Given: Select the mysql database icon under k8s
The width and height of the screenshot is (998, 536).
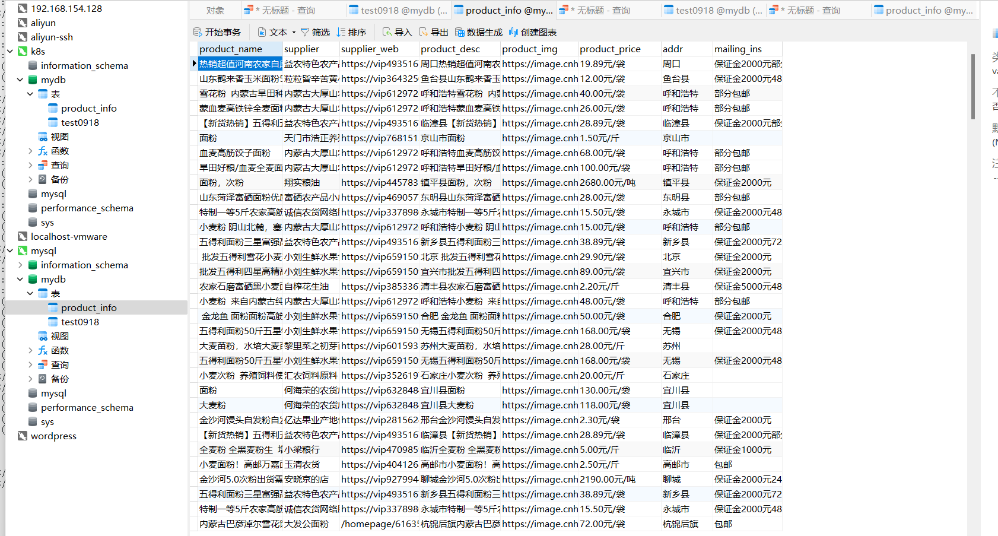Looking at the screenshot, I should (33, 194).
